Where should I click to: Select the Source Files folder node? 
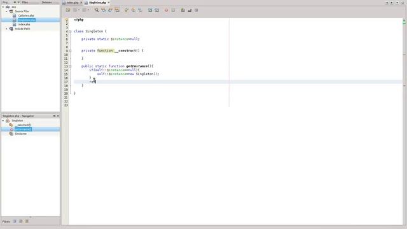[22, 11]
